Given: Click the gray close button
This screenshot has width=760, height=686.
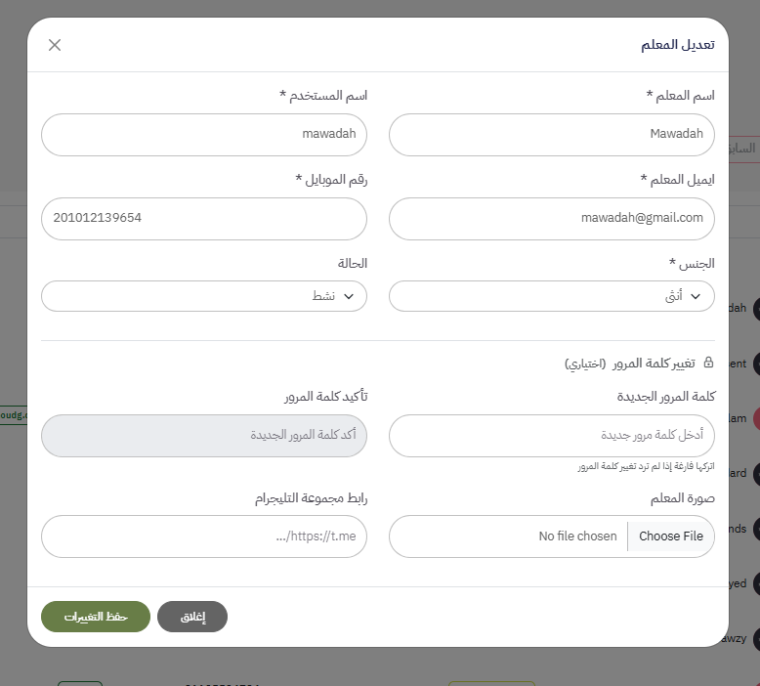Looking at the screenshot, I should coord(192,617).
